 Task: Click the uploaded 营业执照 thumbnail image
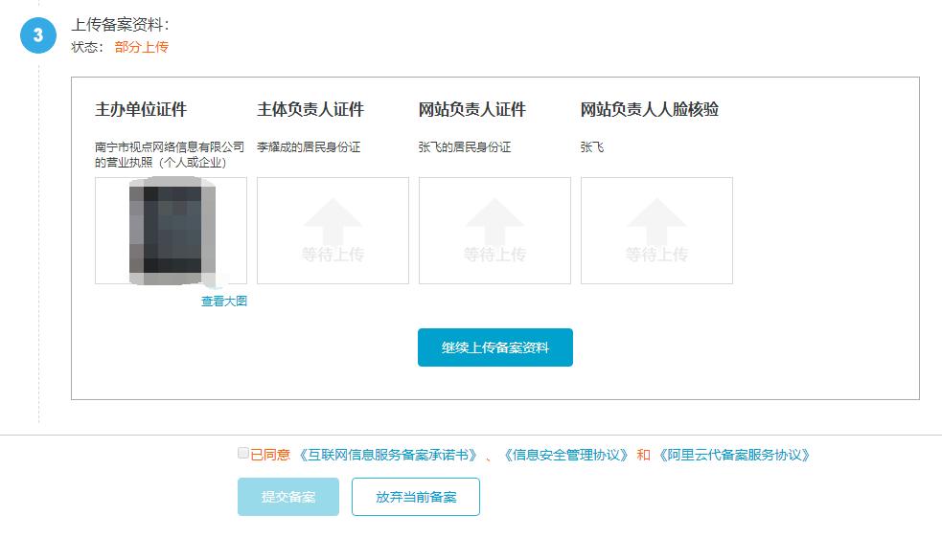coord(172,231)
